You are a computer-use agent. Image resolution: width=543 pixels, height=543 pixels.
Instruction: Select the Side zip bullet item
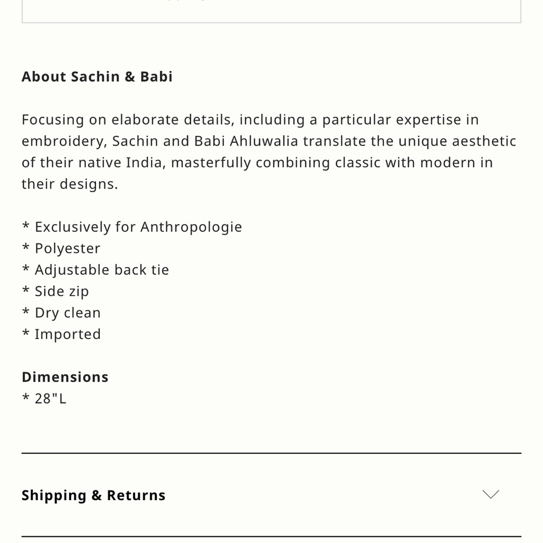(x=55, y=291)
